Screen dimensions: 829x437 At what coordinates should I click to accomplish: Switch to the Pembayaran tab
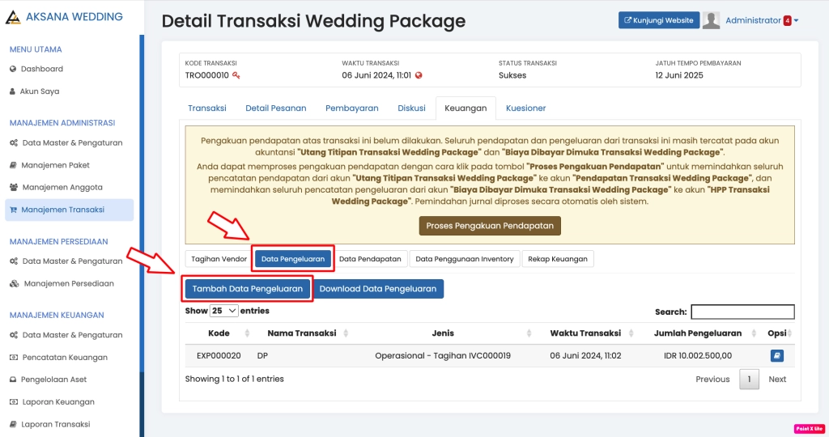point(351,108)
